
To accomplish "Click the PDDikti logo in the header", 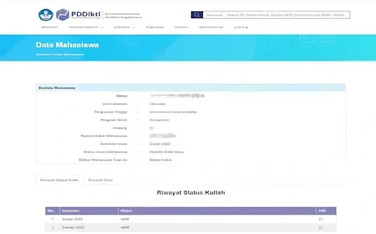I will [78, 14].
